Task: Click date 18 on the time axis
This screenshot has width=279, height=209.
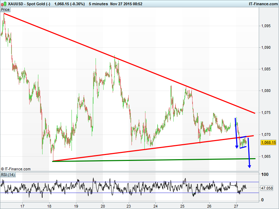Action: [50, 205]
